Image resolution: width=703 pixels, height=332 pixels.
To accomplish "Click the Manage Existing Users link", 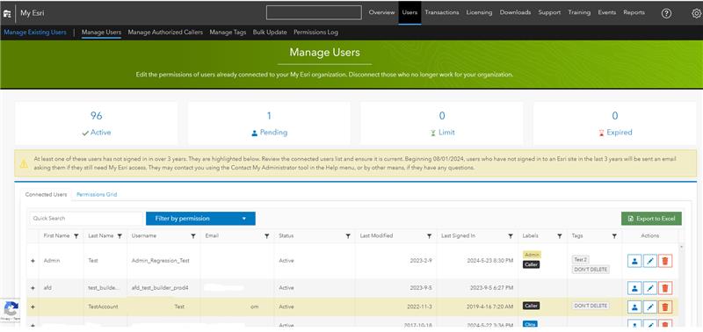I will pos(35,32).
